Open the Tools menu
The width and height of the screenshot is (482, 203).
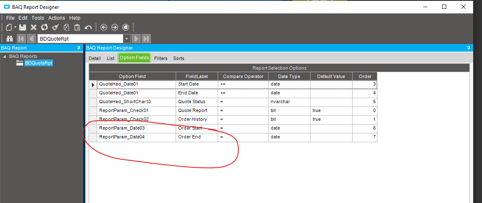38,18
